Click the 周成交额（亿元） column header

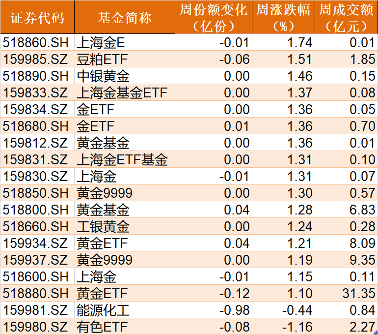coord(346,17)
